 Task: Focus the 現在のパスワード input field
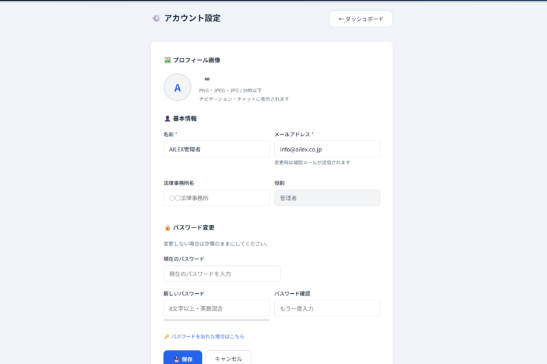[221, 274]
